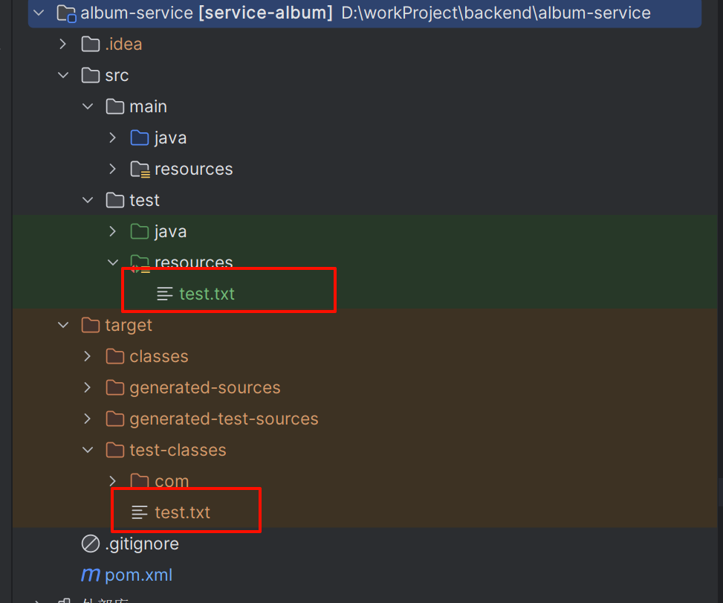Select the com package folder
The width and height of the screenshot is (723, 603).
[x=172, y=481]
